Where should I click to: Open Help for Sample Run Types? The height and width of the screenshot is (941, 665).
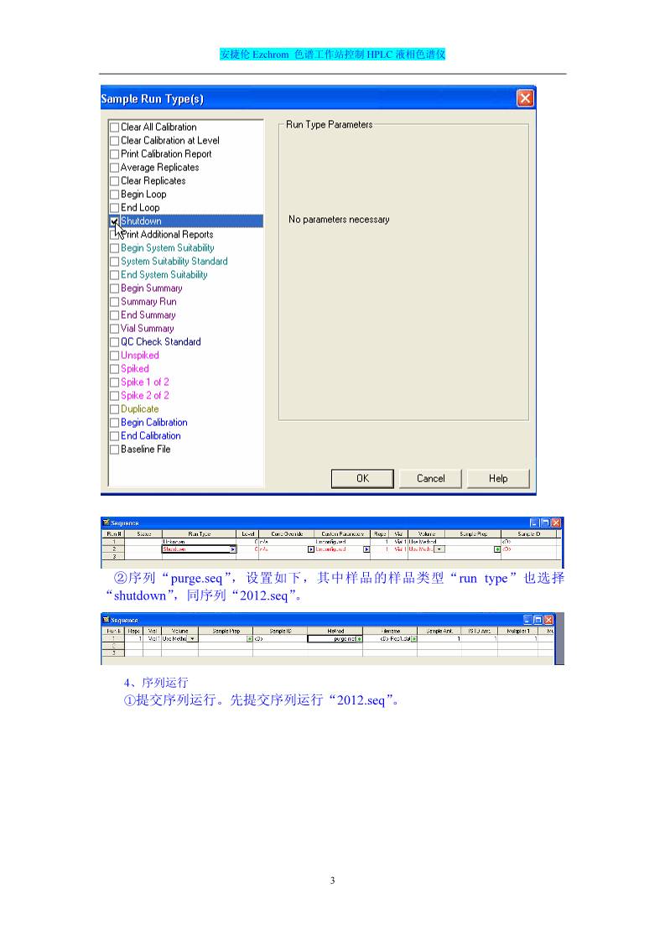(x=498, y=478)
